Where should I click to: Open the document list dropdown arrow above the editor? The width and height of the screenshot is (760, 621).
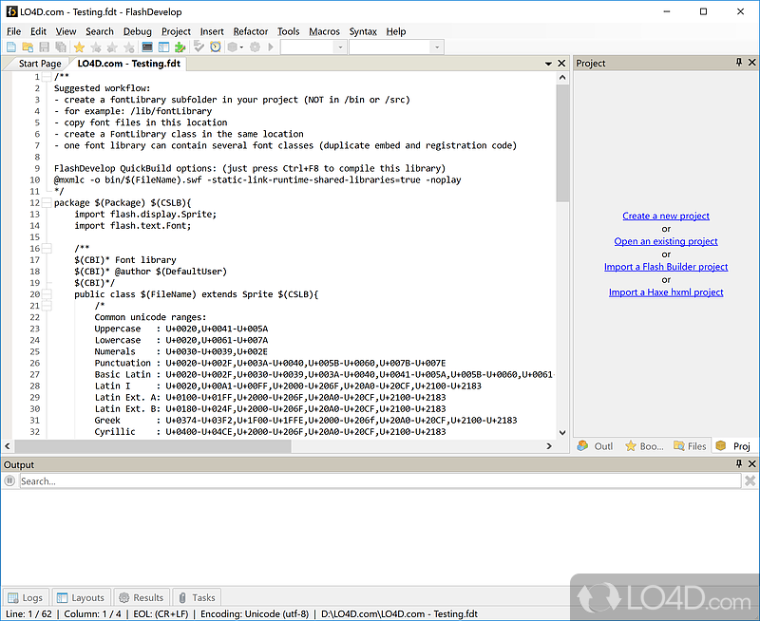[548, 64]
